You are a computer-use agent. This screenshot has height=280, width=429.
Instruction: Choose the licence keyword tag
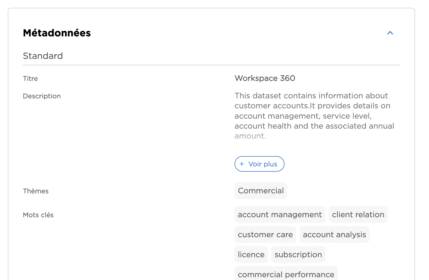click(x=251, y=254)
